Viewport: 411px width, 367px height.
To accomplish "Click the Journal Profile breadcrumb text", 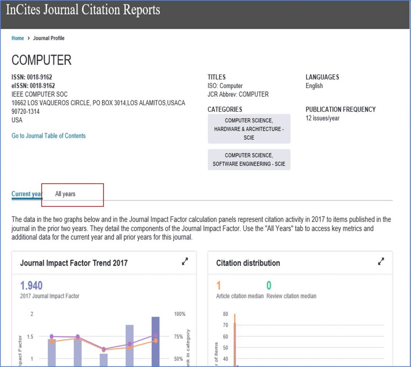I will pyautogui.click(x=49, y=38).
